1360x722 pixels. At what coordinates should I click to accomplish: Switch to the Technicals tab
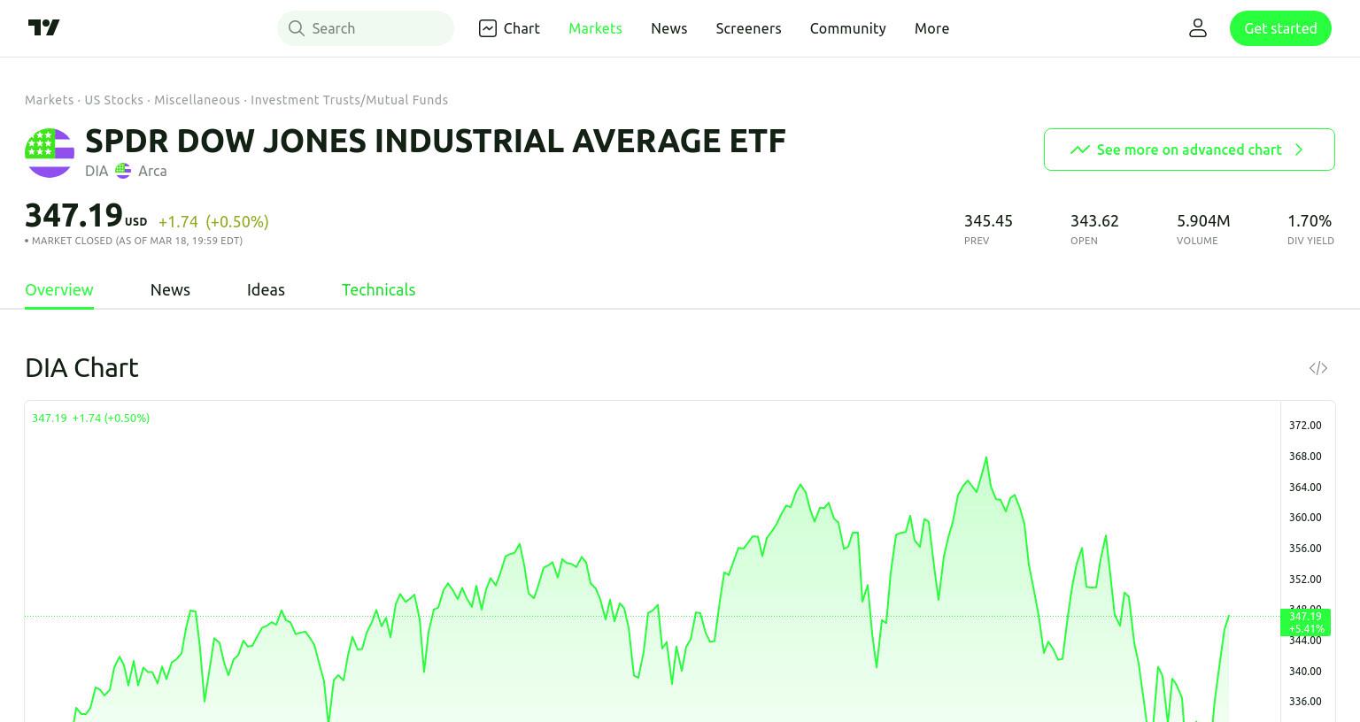click(378, 289)
